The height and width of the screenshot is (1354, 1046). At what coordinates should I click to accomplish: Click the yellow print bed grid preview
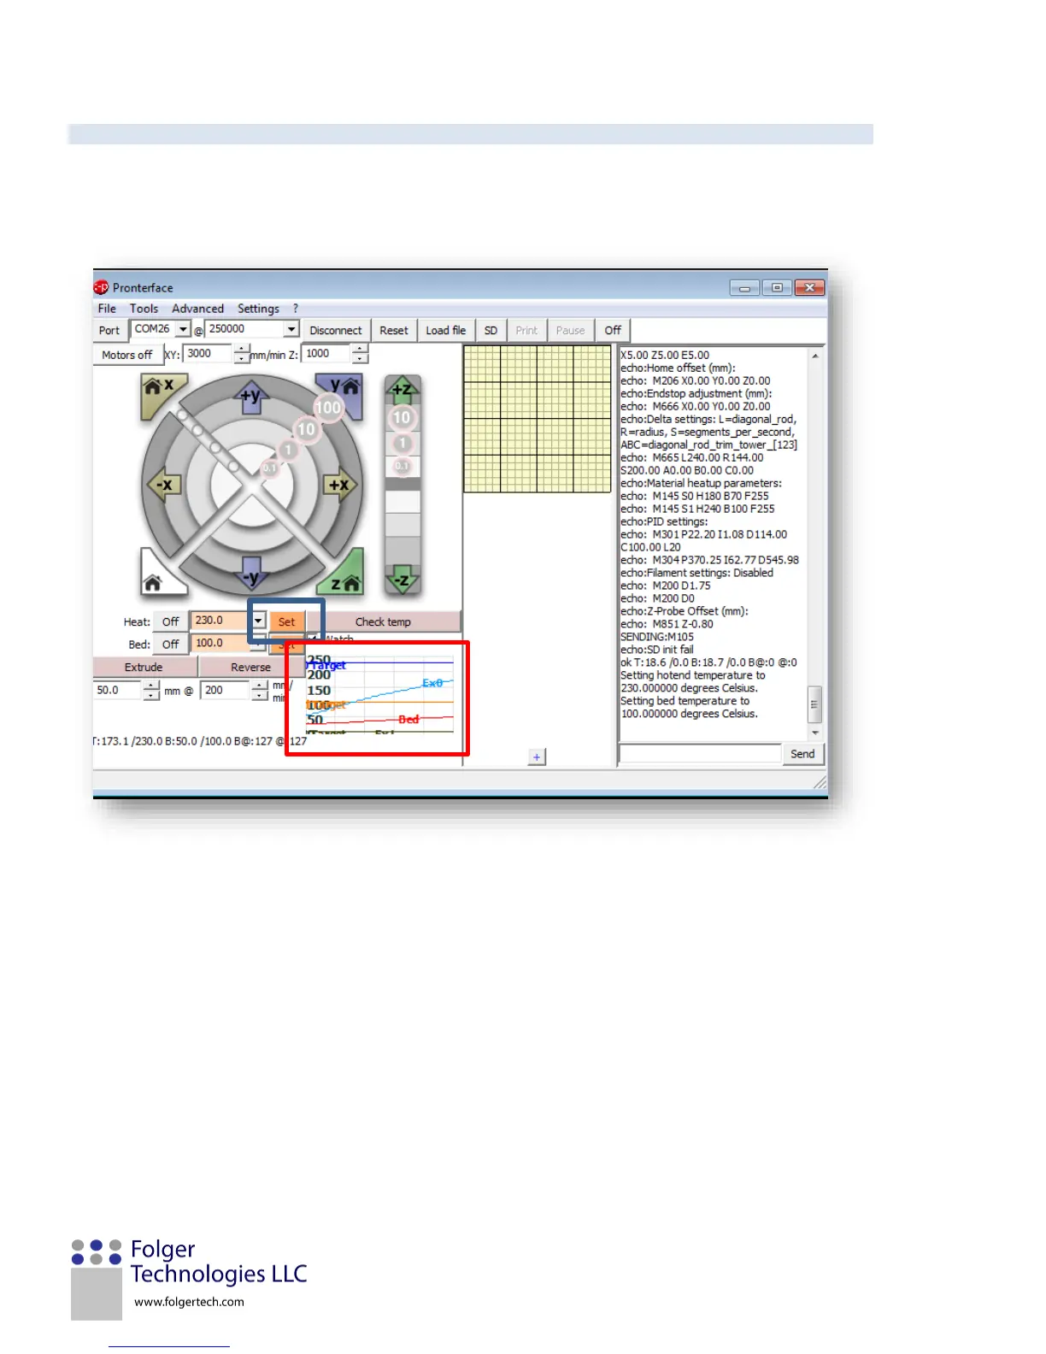(x=537, y=419)
